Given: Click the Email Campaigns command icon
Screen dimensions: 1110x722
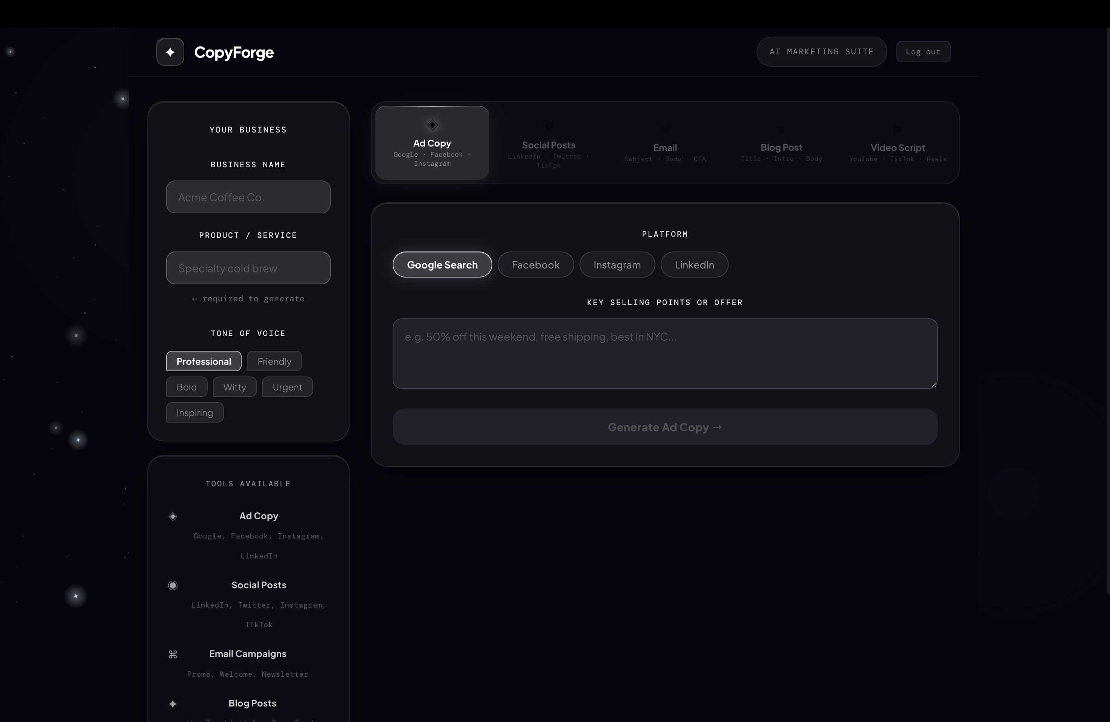Looking at the screenshot, I should pyautogui.click(x=173, y=654).
